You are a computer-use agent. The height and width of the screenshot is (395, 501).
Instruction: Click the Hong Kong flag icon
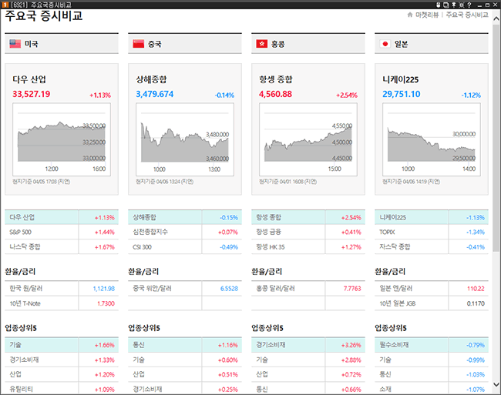(x=262, y=44)
